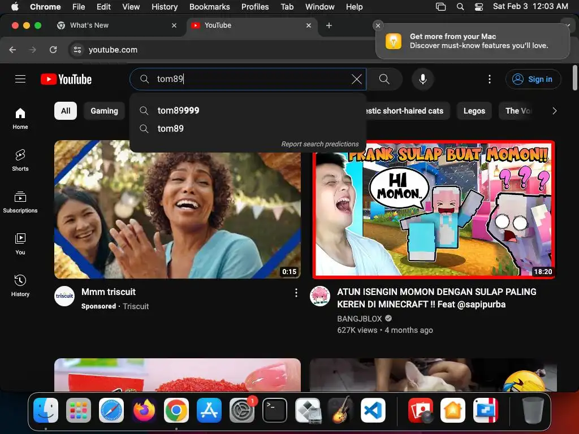Viewport: 579px width, 434px height.
Task: Click the YouTube logo
Action: 66,79
